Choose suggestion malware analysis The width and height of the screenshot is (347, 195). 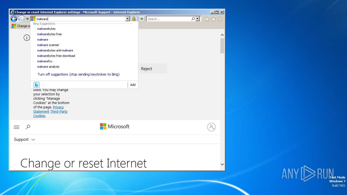point(48,67)
